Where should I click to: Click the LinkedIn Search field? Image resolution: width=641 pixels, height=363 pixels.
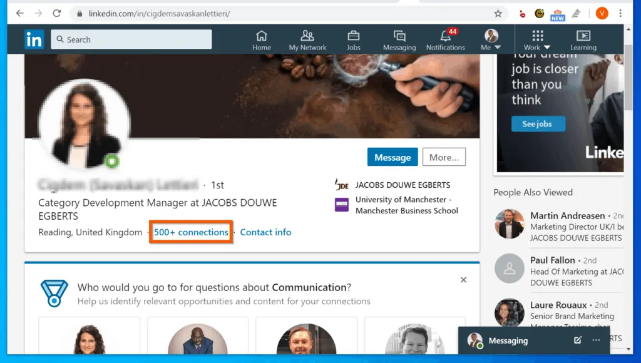pos(131,39)
